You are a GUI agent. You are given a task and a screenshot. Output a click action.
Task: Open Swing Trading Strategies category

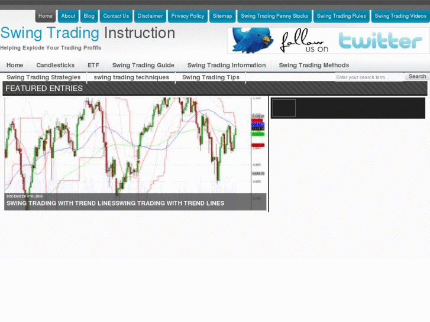[x=44, y=77]
